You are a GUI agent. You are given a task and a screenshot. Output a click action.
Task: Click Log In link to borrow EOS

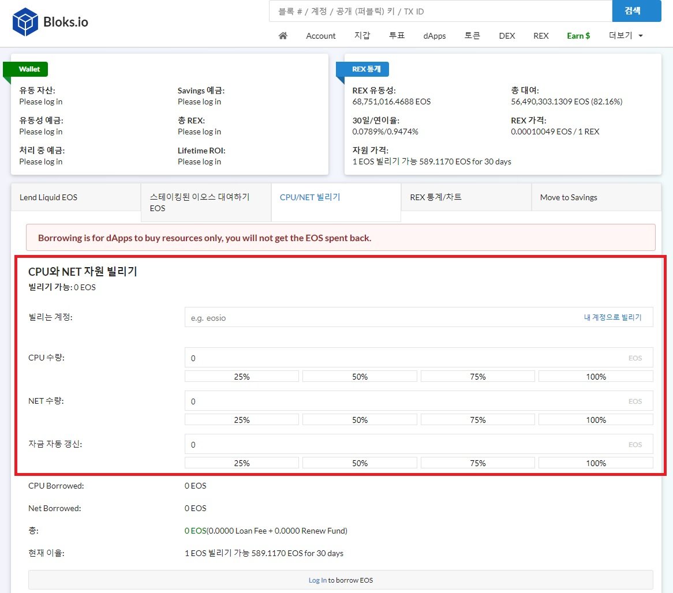(317, 580)
